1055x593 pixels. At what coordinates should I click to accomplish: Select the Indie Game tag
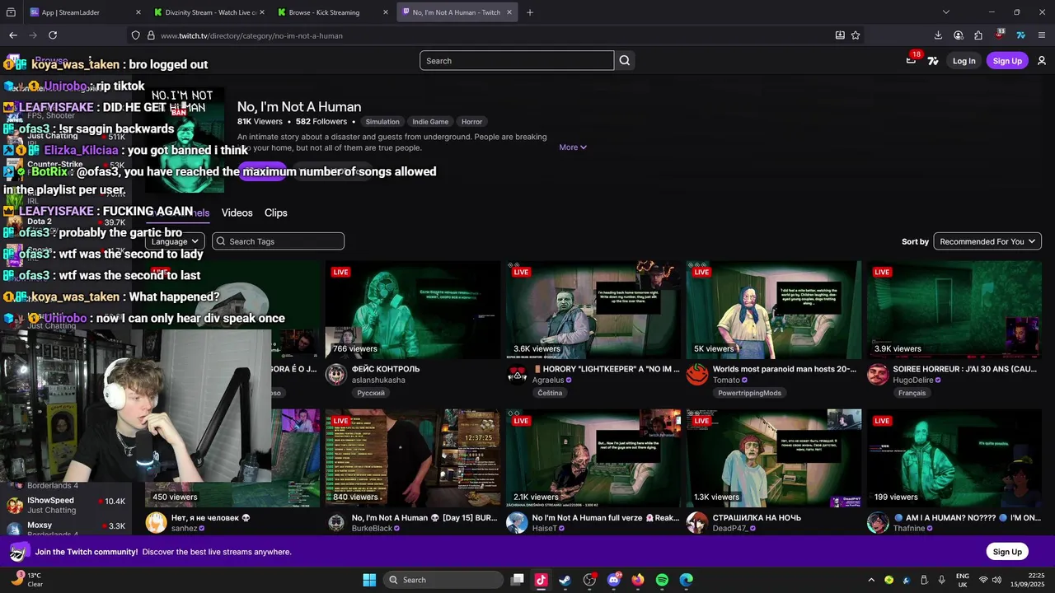tap(430, 122)
